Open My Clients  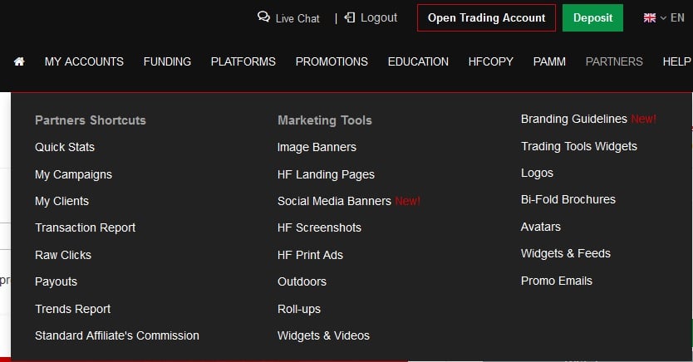pyautogui.click(x=61, y=201)
